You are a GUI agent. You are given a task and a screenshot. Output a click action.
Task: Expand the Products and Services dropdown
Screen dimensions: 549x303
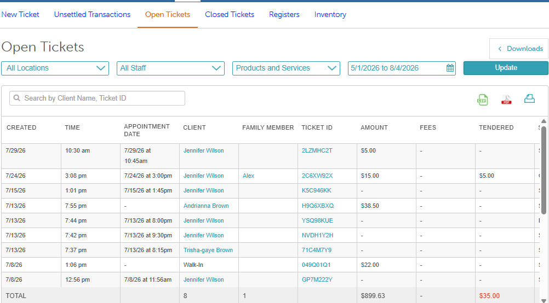pyautogui.click(x=286, y=68)
